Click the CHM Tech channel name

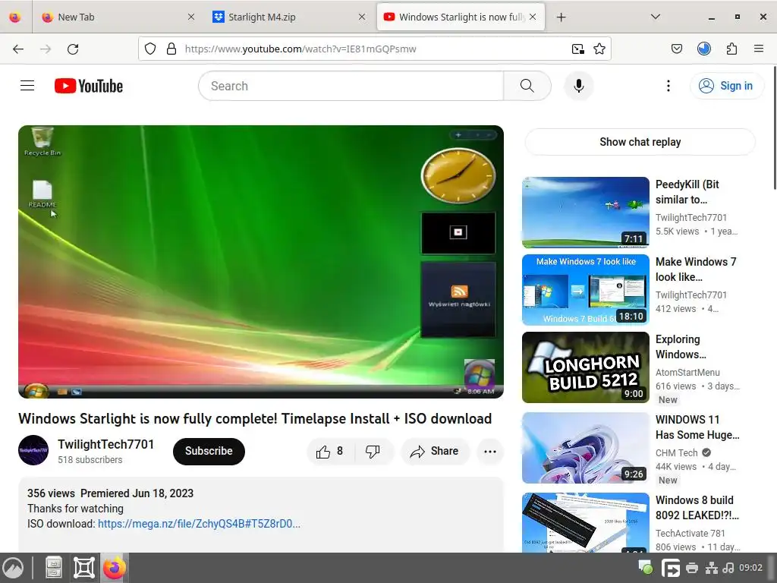pos(676,452)
